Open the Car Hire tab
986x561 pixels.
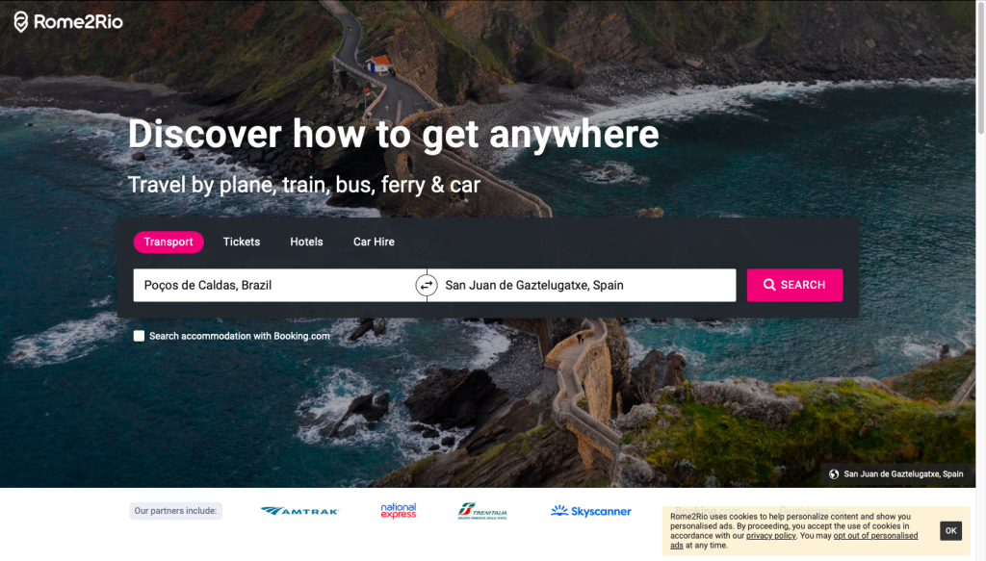(x=374, y=242)
